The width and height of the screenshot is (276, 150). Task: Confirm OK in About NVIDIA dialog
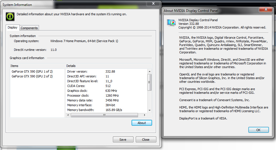[259, 130]
